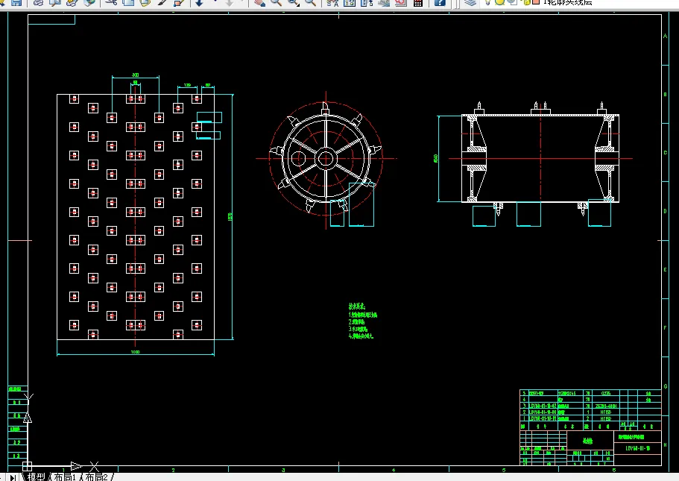679x481 pixels.
Task: Click the Block Editor icon
Action: (179, 2)
